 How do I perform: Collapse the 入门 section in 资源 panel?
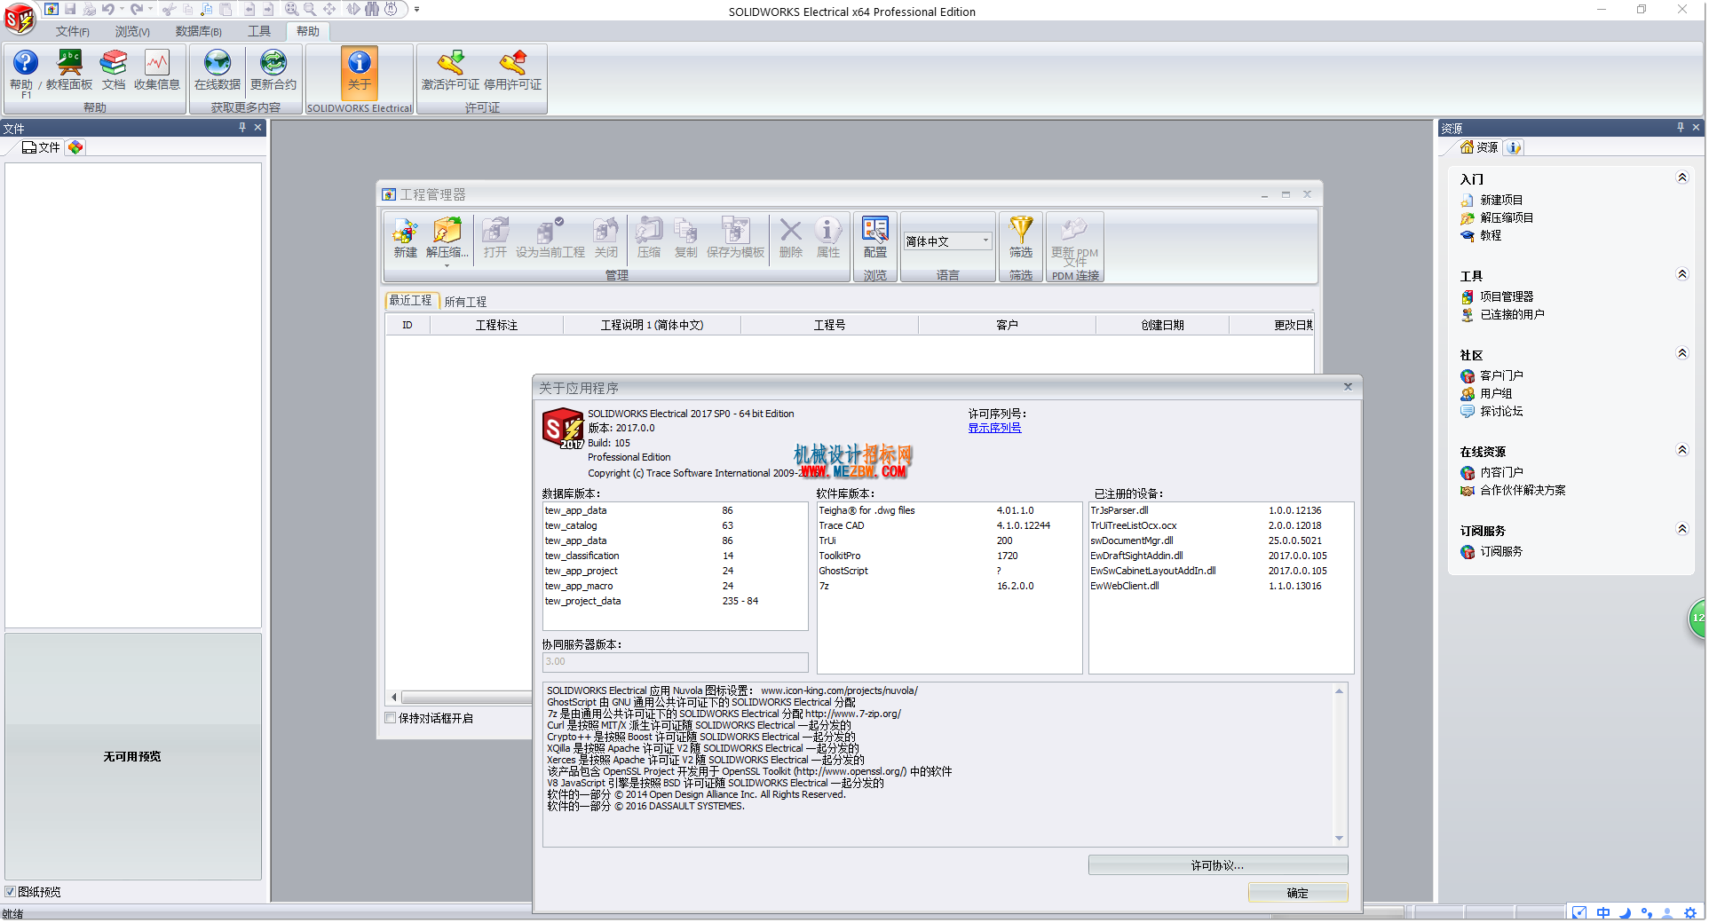click(x=1681, y=177)
